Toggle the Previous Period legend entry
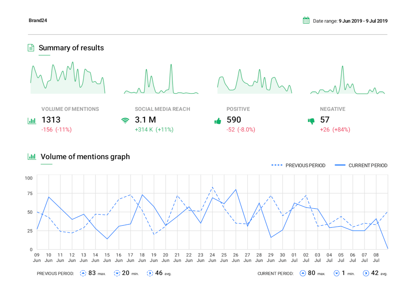This screenshot has height=283, width=416. (x=305, y=166)
